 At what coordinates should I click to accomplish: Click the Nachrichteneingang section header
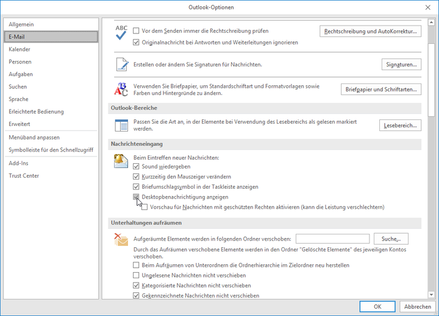pyautogui.click(x=265, y=144)
